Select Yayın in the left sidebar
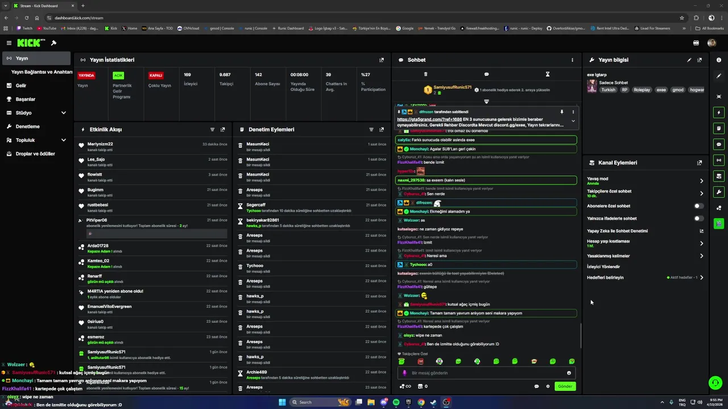The image size is (728, 409). [36, 59]
